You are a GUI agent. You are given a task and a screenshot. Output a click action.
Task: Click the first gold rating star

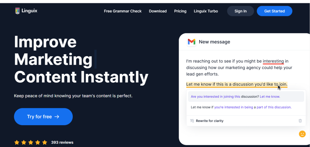17,142
